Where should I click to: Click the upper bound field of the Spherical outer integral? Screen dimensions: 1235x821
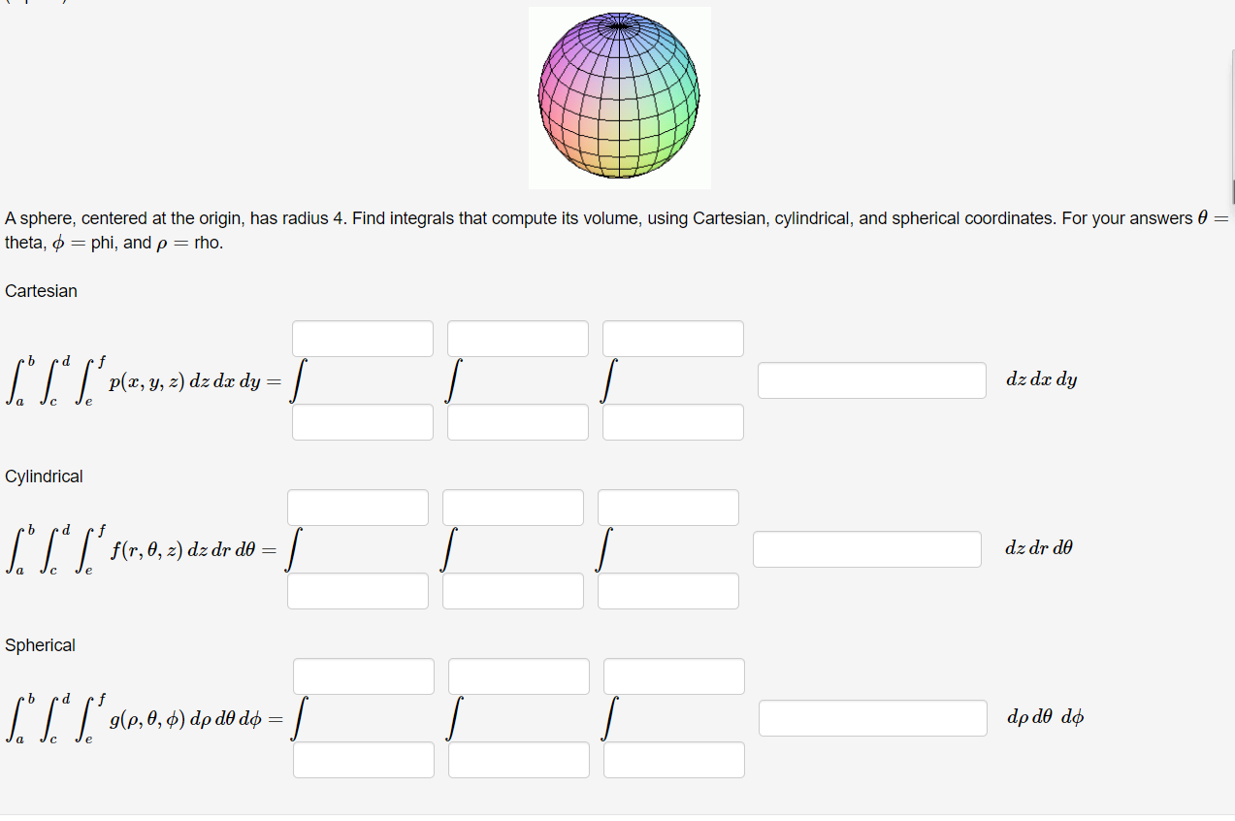(363, 675)
